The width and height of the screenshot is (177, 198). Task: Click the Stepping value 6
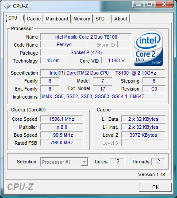pos(154,81)
